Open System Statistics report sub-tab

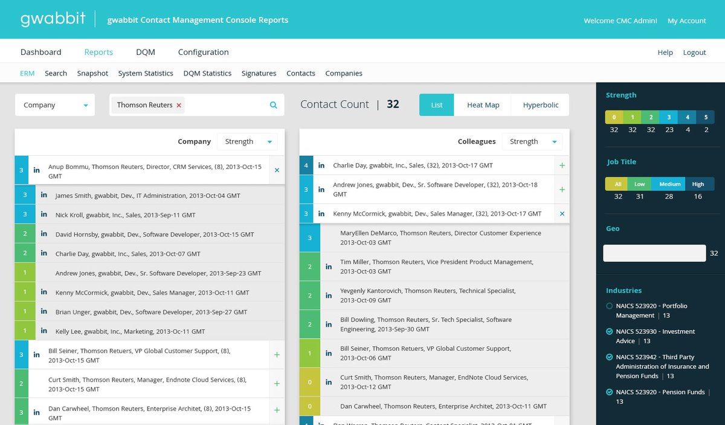click(x=146, y=73)
